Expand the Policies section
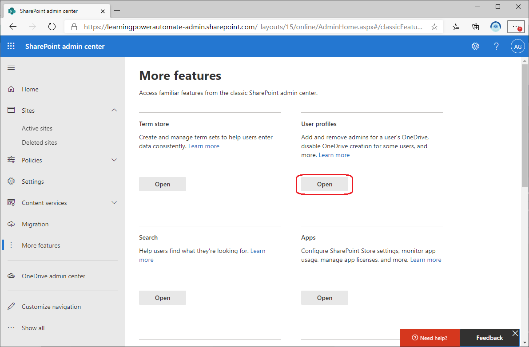Viewport: 529px width, 347px height. pos(114,160)
